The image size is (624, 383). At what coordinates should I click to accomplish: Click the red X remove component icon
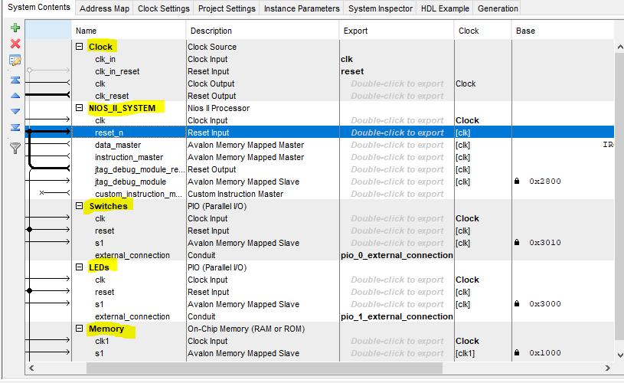15,44
